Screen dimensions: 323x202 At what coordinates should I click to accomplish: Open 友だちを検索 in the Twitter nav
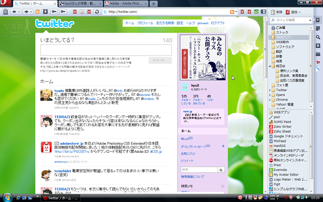coord(165,23)
